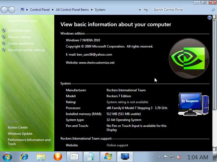The height and width of the screenshot is (162, 217).
Task: Expand the address bar history dropdown
Action: [140, 10]
